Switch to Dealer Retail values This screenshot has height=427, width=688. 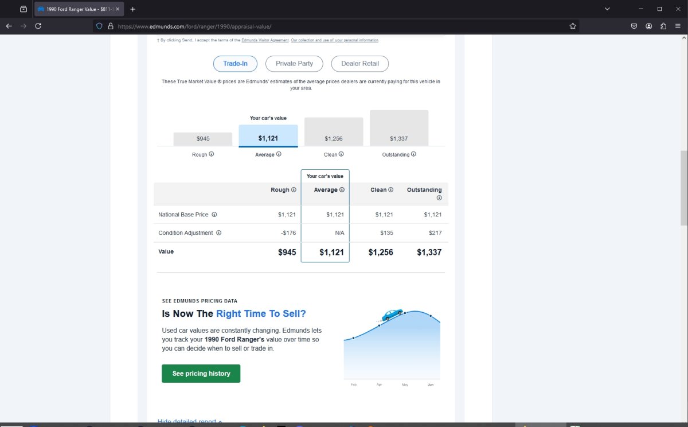[x=360, y=64]
